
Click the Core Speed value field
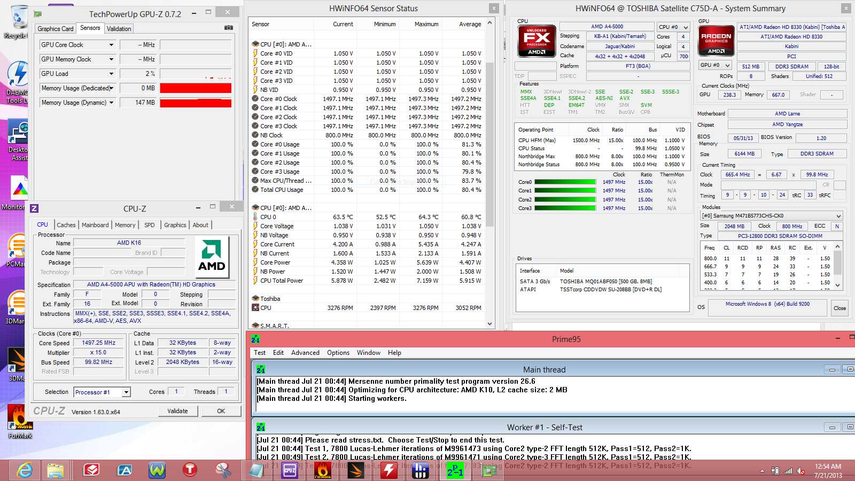point(99,343)
